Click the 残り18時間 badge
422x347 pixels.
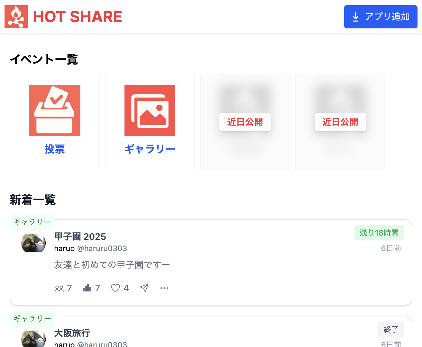click(x=379, y=233)
